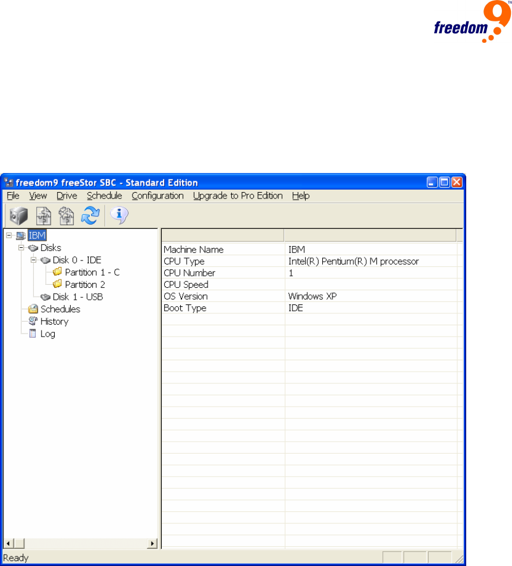Click the drive icon beside Disks

tap(33, 248)
